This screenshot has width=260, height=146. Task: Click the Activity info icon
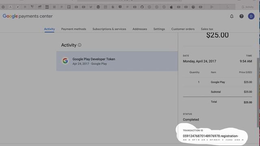tap(80, 45)
